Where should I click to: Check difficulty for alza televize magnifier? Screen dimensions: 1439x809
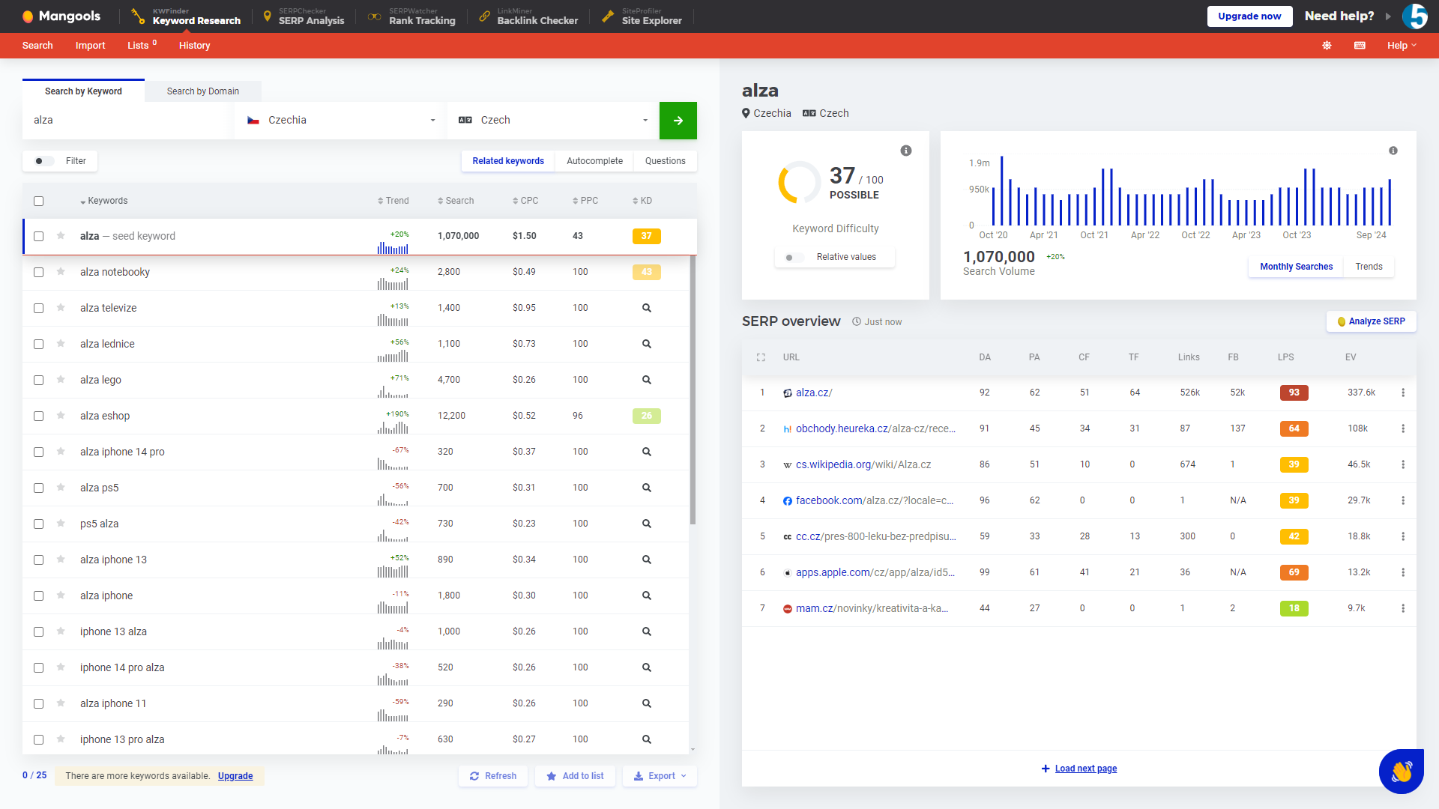coord(646,308)
